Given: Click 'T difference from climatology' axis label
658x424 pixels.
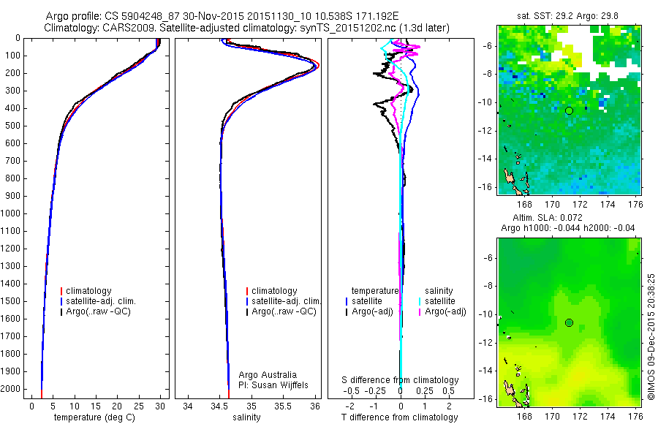Looking at the screenshot, I should (399, 417).
